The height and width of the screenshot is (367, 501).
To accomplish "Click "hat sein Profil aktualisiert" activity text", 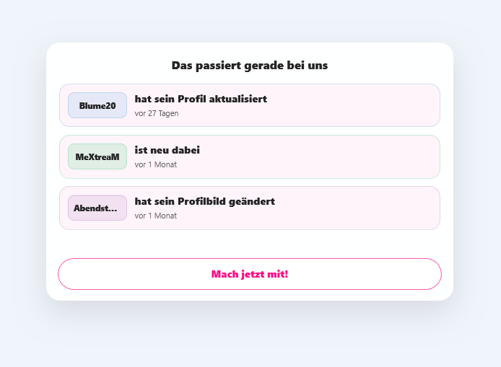I will [x=201, y=99].
